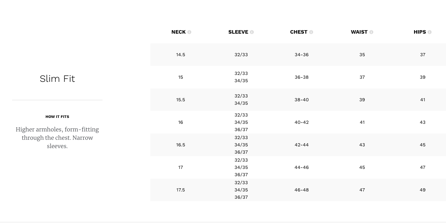Select the HIPS column header
This screenshot has width=446, height=223.
[420, 32]
